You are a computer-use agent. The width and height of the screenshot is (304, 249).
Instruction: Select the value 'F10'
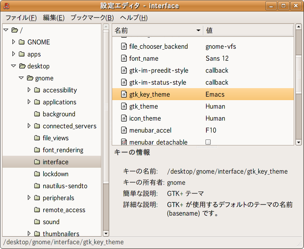click(x=211, y=130)
